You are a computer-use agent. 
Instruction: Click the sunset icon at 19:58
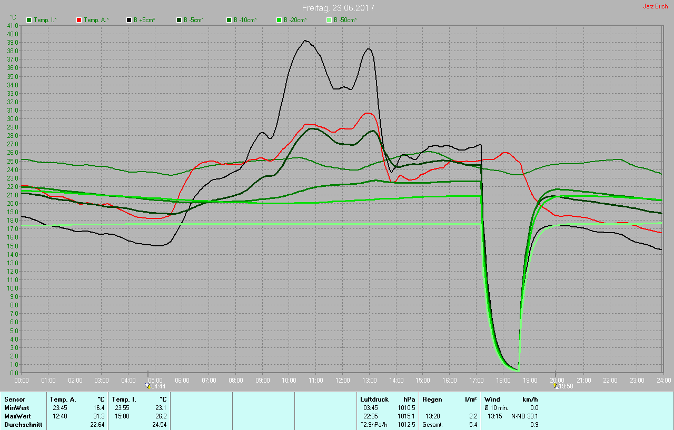(x=555, y=385)
